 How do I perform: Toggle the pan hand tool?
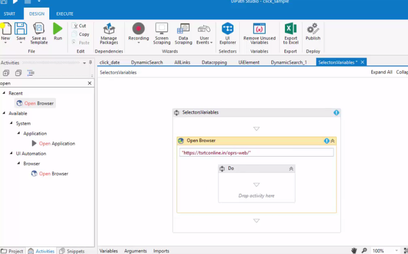[354, 251]
